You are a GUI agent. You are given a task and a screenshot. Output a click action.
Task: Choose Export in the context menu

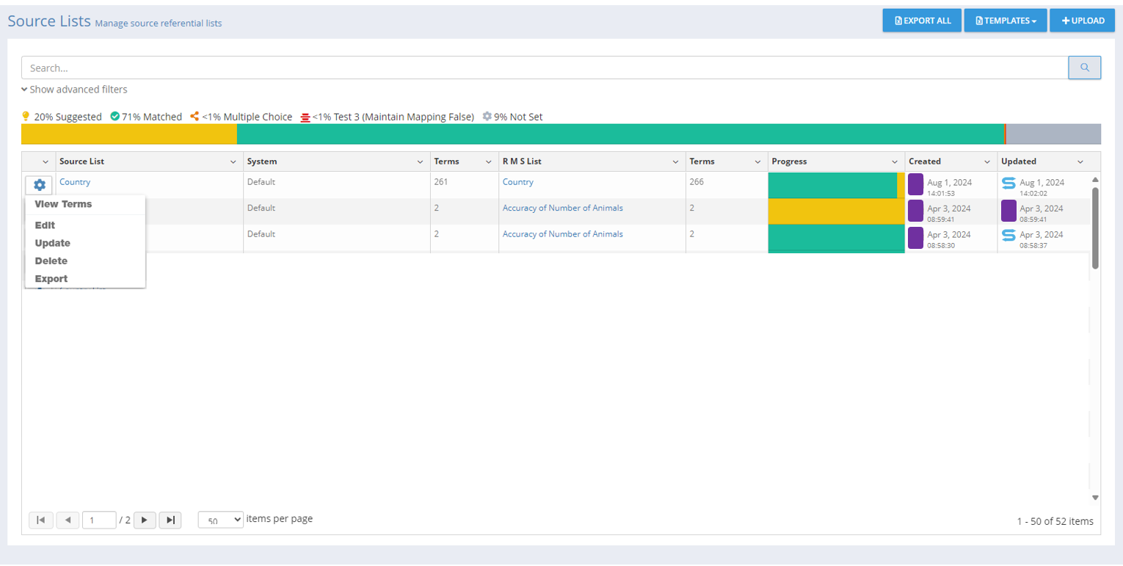pyautogui.click(x=51, y=279)
